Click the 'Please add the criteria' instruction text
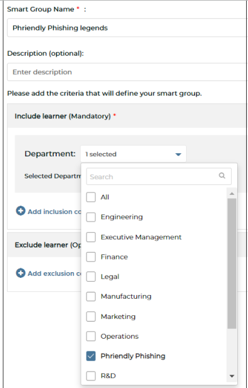This screenshot has width=248, height=388. click(104, 94)
